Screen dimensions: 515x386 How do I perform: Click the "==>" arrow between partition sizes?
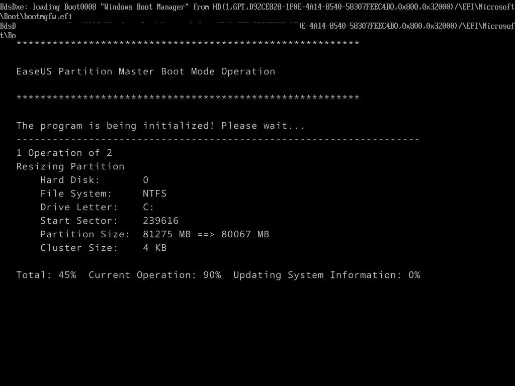pos(206,234)
